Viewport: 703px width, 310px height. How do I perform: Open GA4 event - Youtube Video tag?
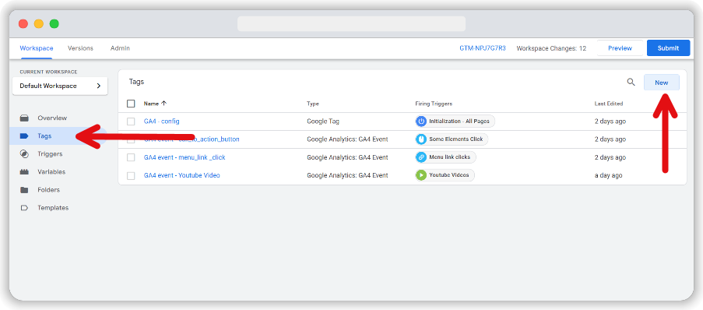coord(181,175)
